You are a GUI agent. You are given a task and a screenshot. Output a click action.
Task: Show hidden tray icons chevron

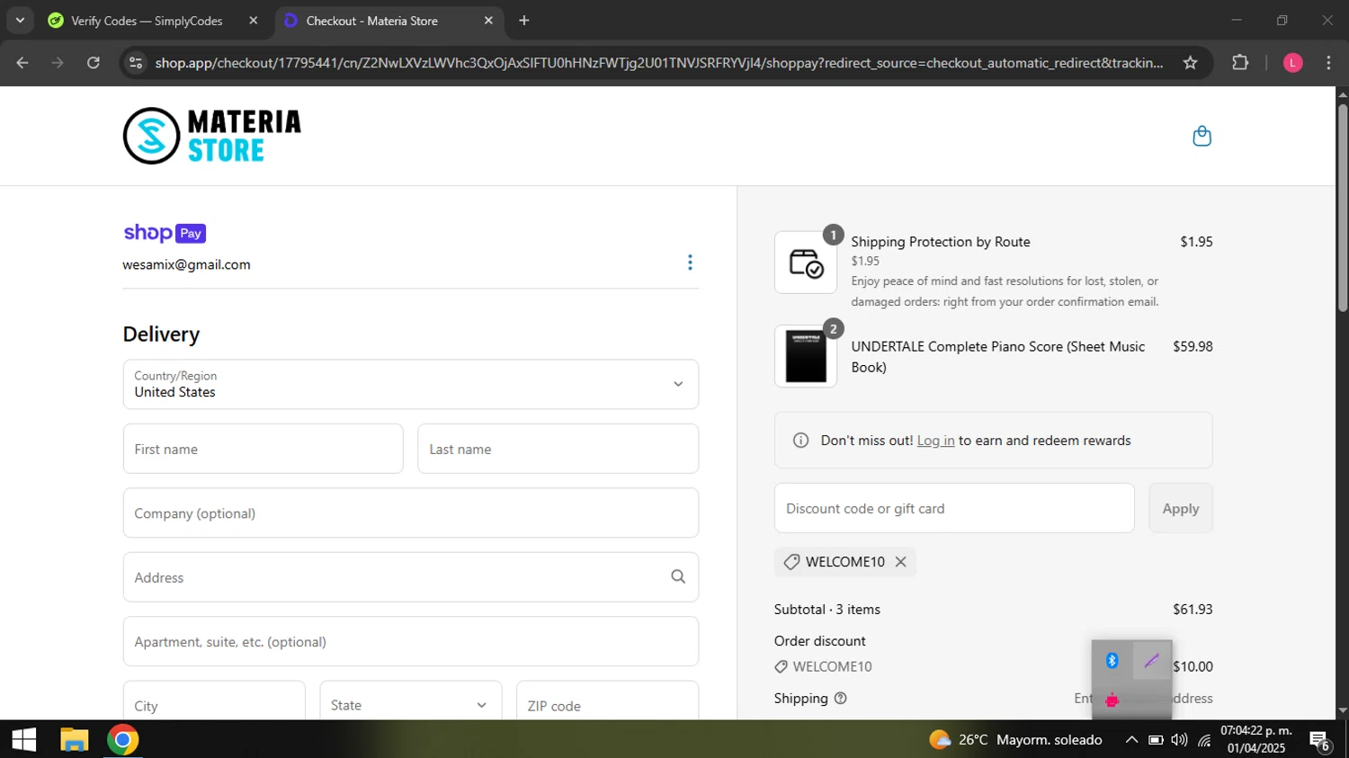tap(1131, 740)
